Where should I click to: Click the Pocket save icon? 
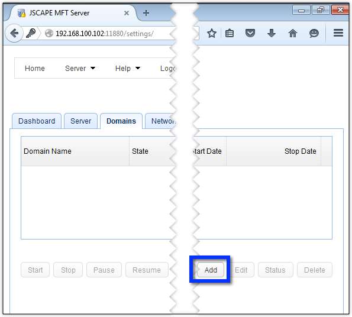[250, 33]
